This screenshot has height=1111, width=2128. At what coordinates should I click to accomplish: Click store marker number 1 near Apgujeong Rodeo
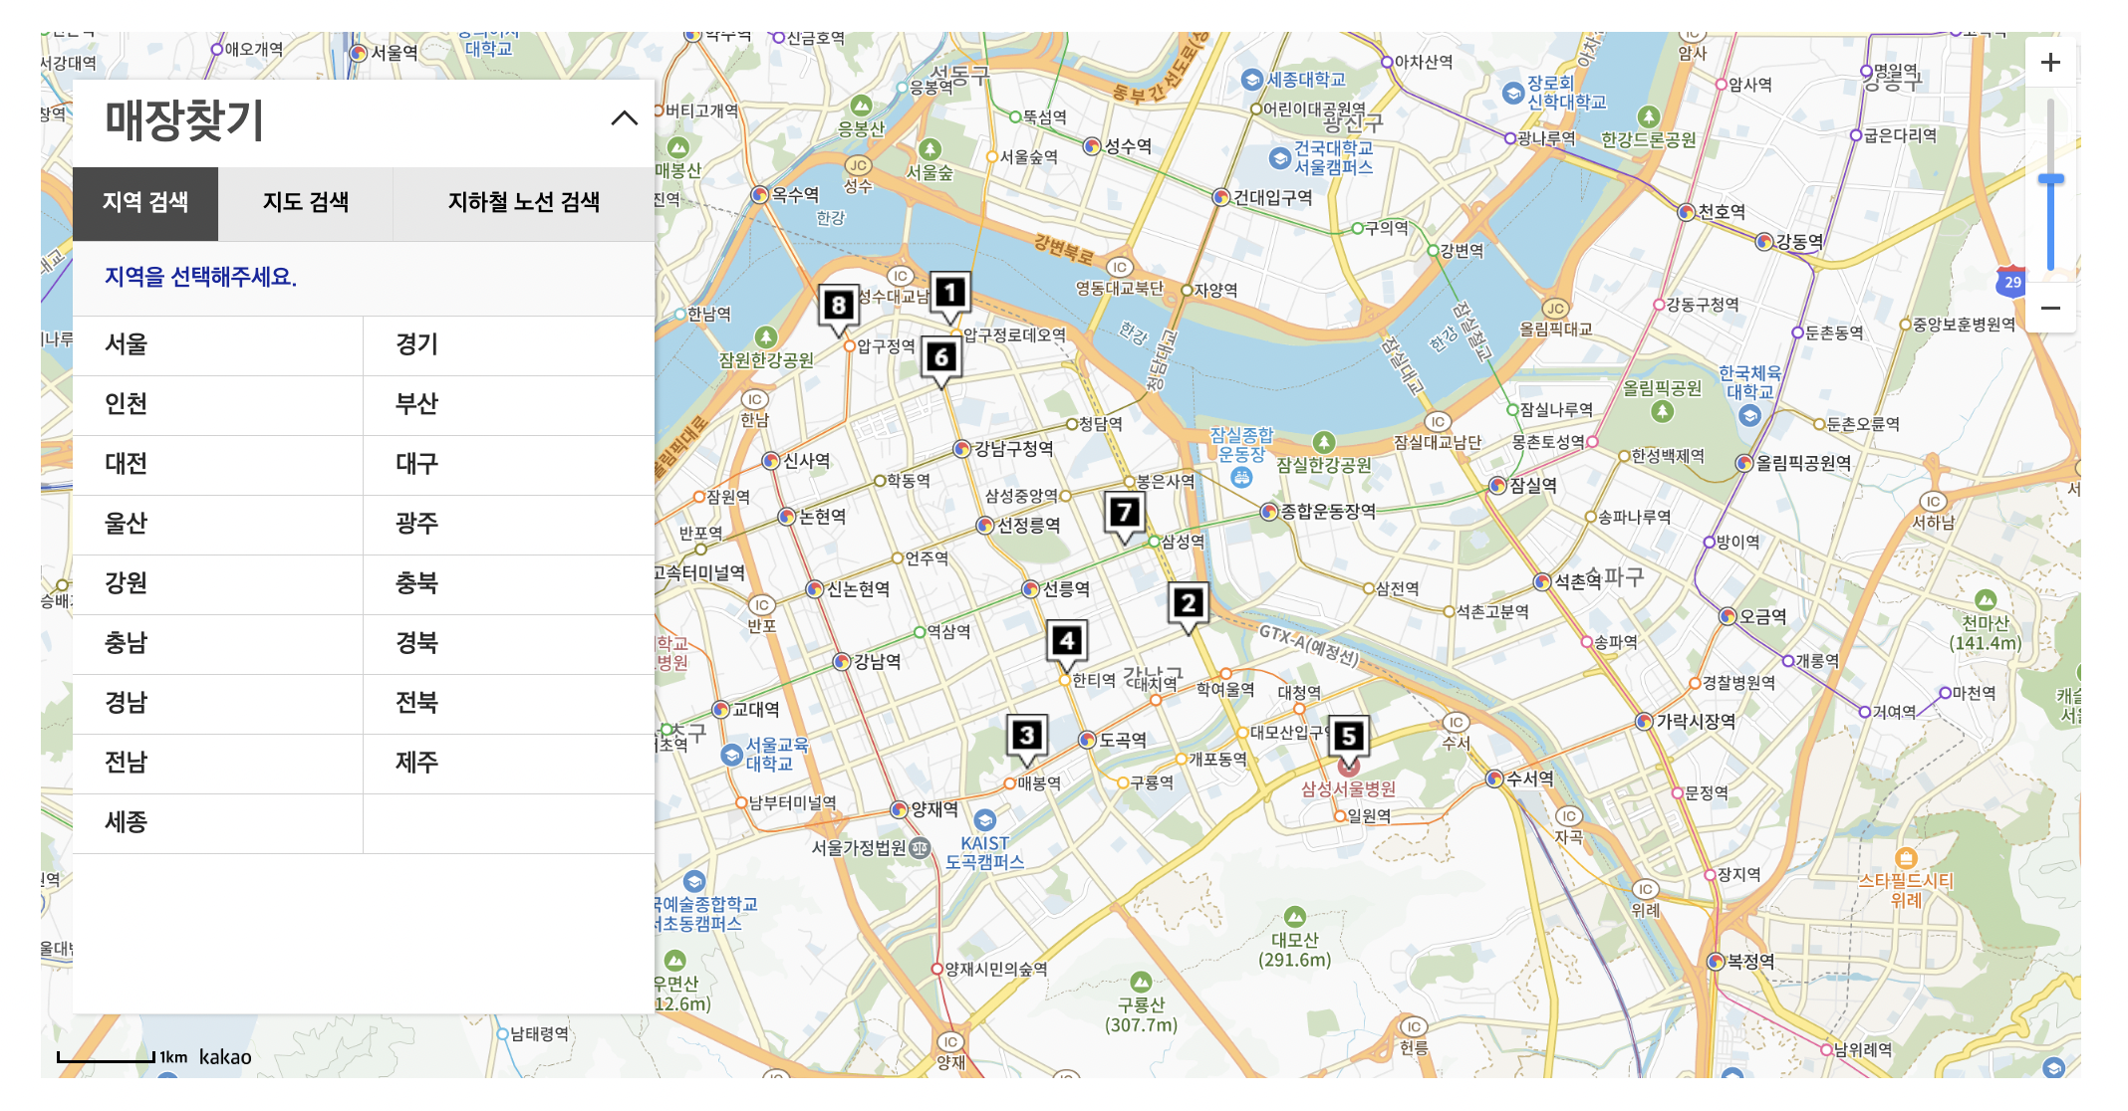949,293
